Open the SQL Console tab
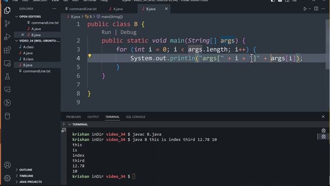The image size is (330, 186). [136, 117]
